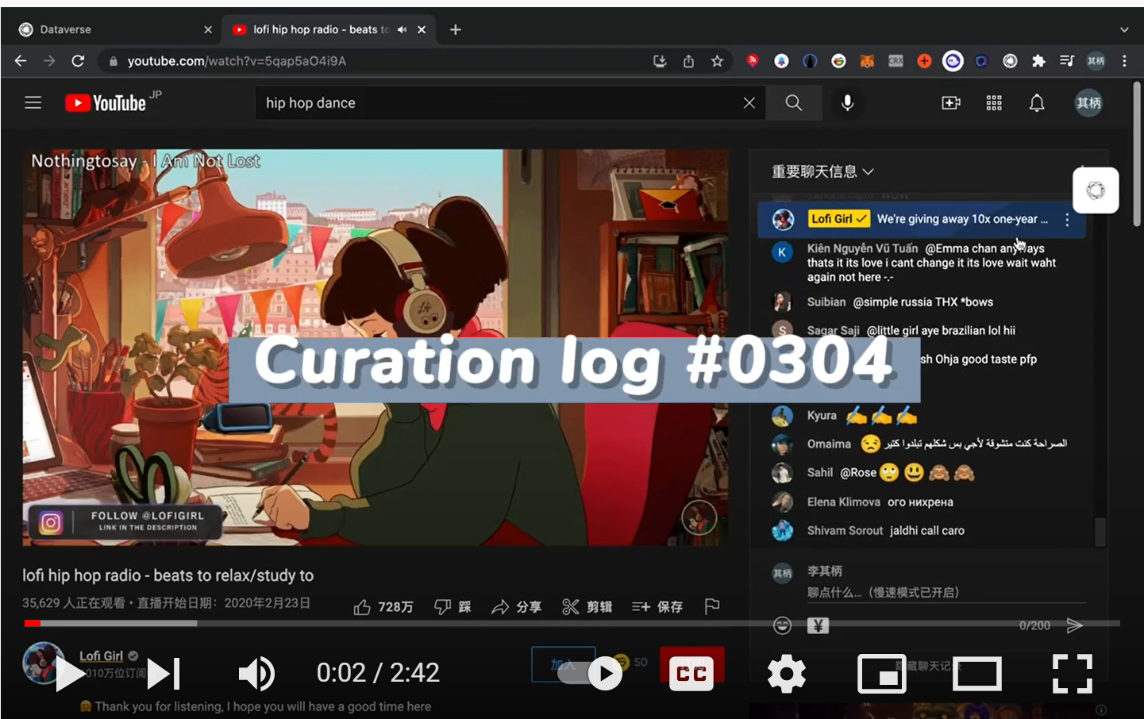Go back in the browser
Image resolution: width=1144 pixels, height=719 pixels.
pyautogui.click(x=21, y=61)
